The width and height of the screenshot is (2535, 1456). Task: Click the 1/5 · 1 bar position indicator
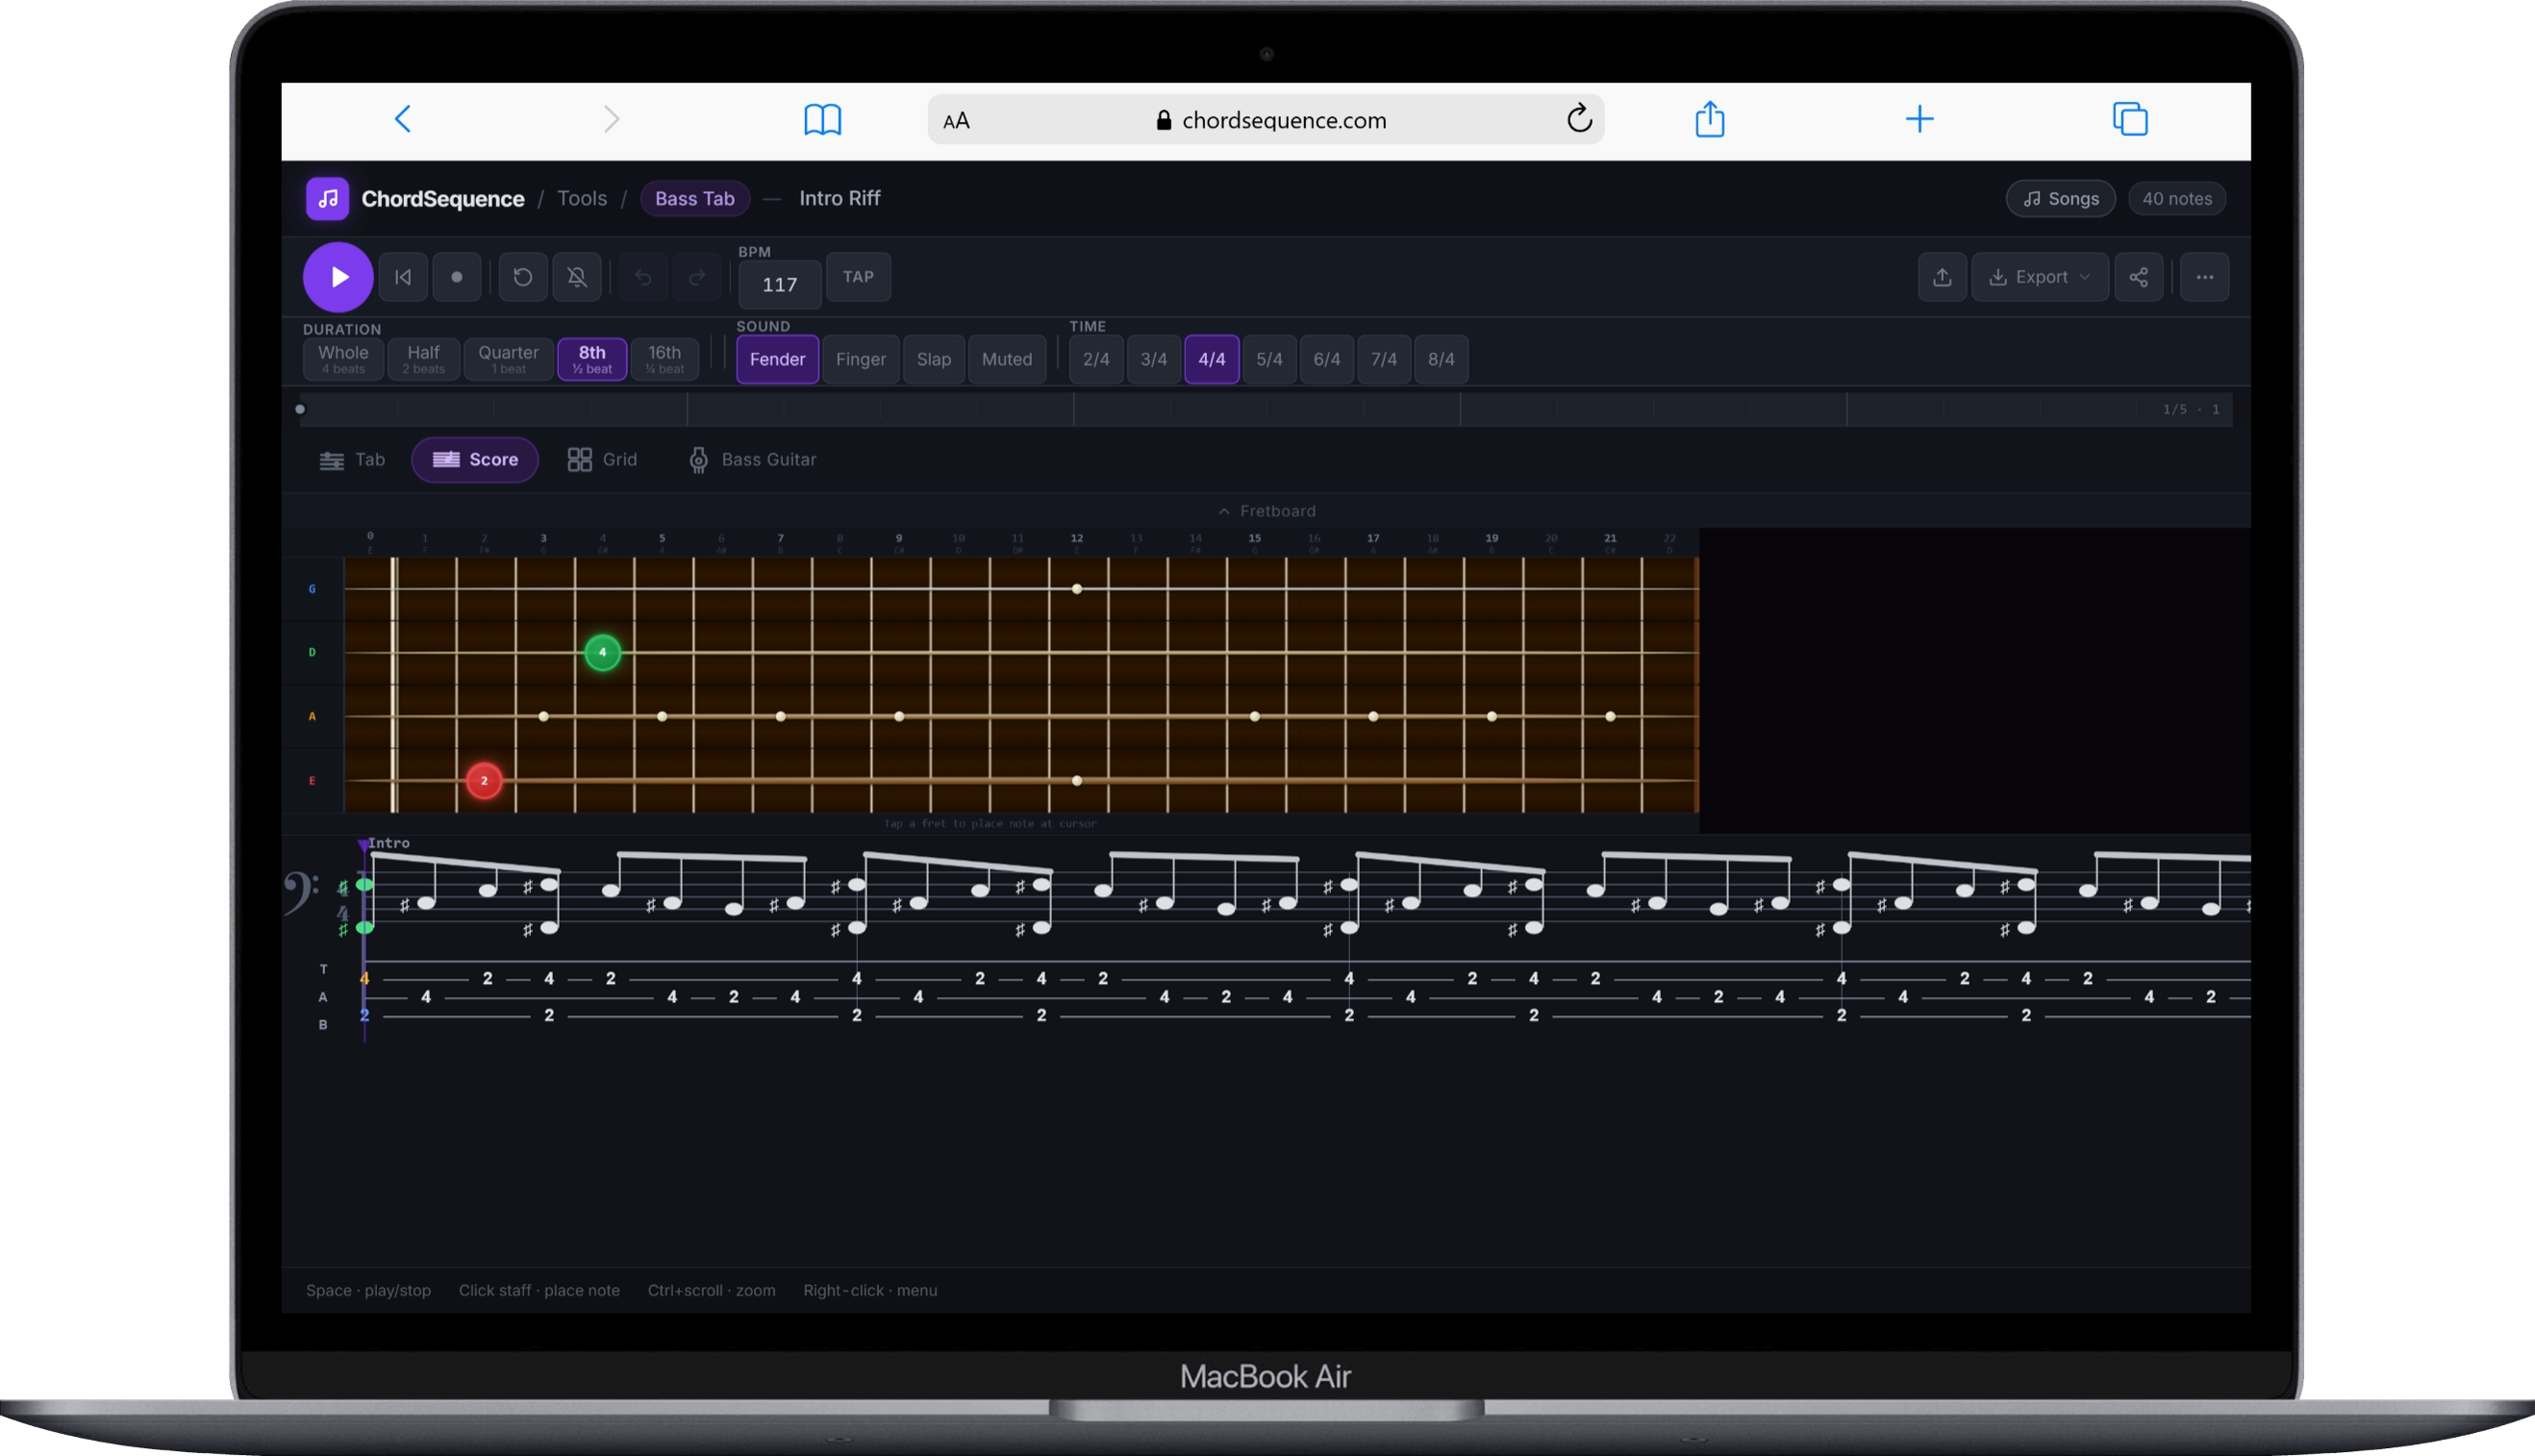click(x=2191, y=409)
